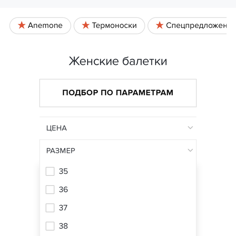
Task: Check the size 37 box
Action: [x=50, y=208]
